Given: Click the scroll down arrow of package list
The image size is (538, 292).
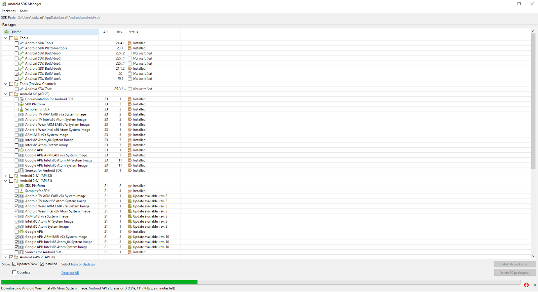Looking at the screenshot, I should [x=533, y=256].
